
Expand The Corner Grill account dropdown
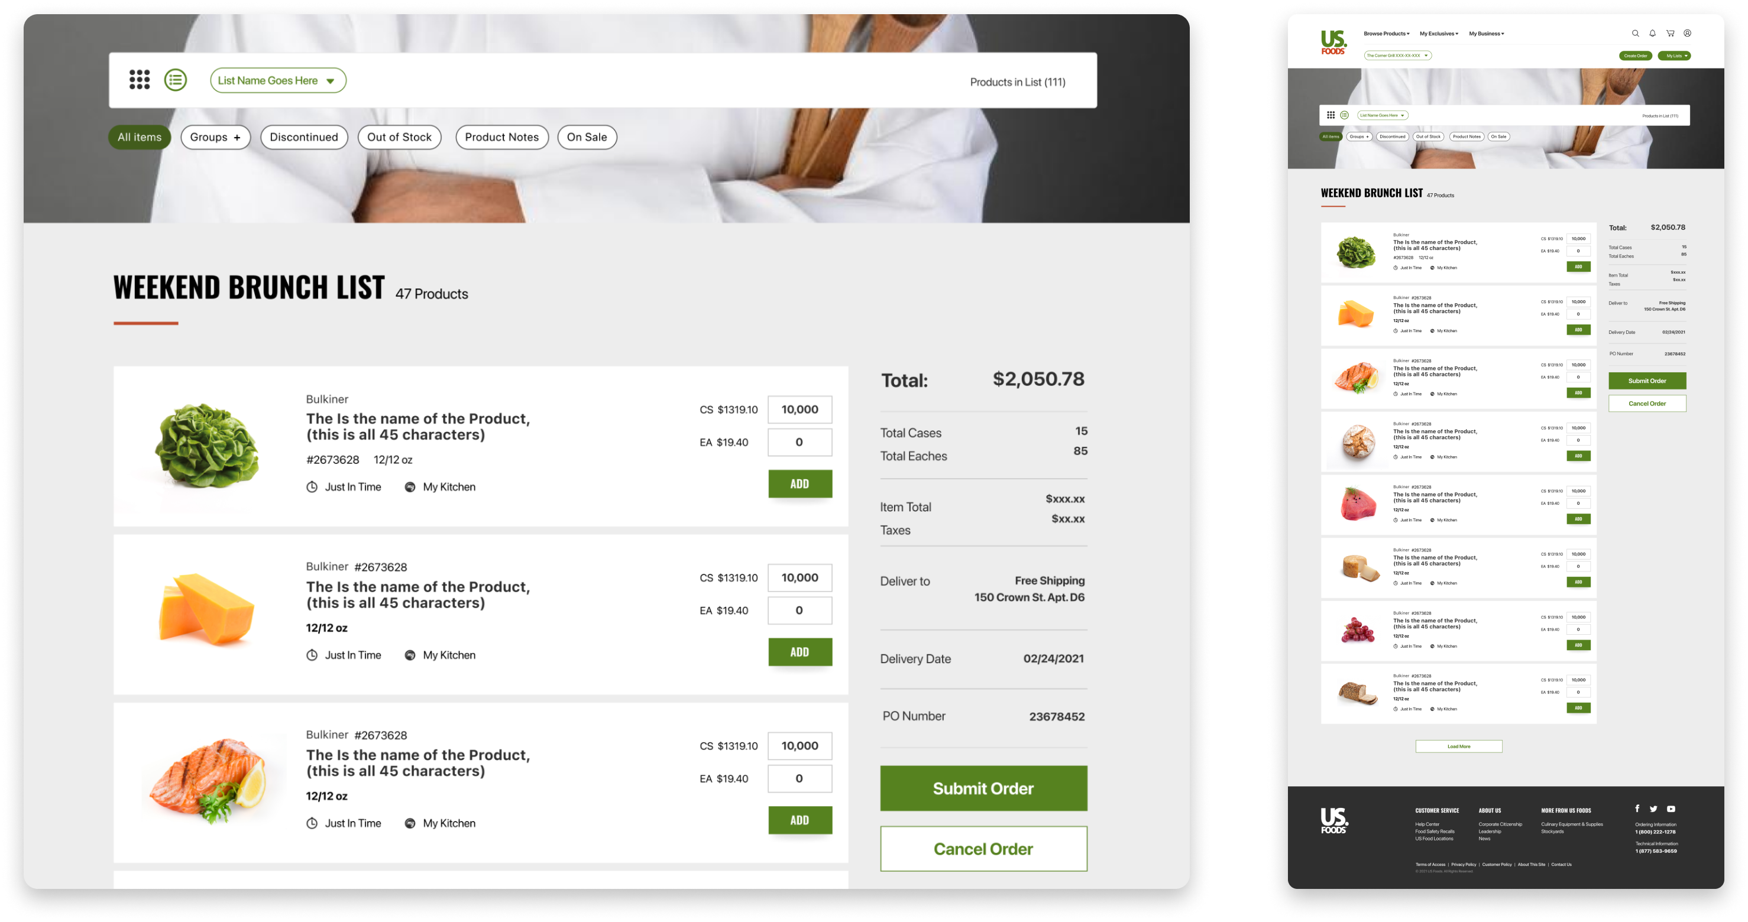point(1398,56)
